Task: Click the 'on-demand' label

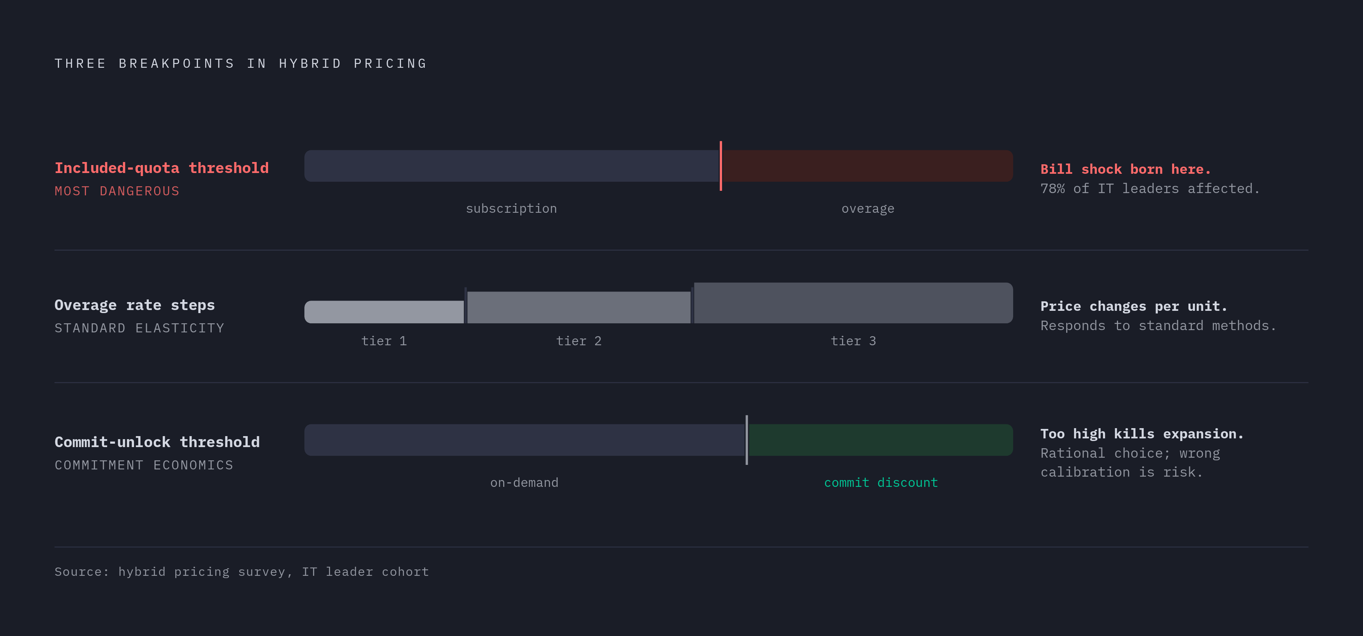Action: coord(524,483)
